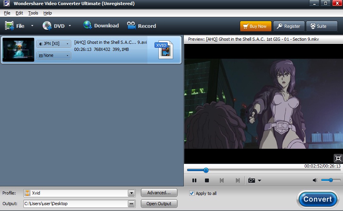Image resolution: width=343 pixels, height=211 pixels.
Task: Click the Output path field
Action: point(75,204)
